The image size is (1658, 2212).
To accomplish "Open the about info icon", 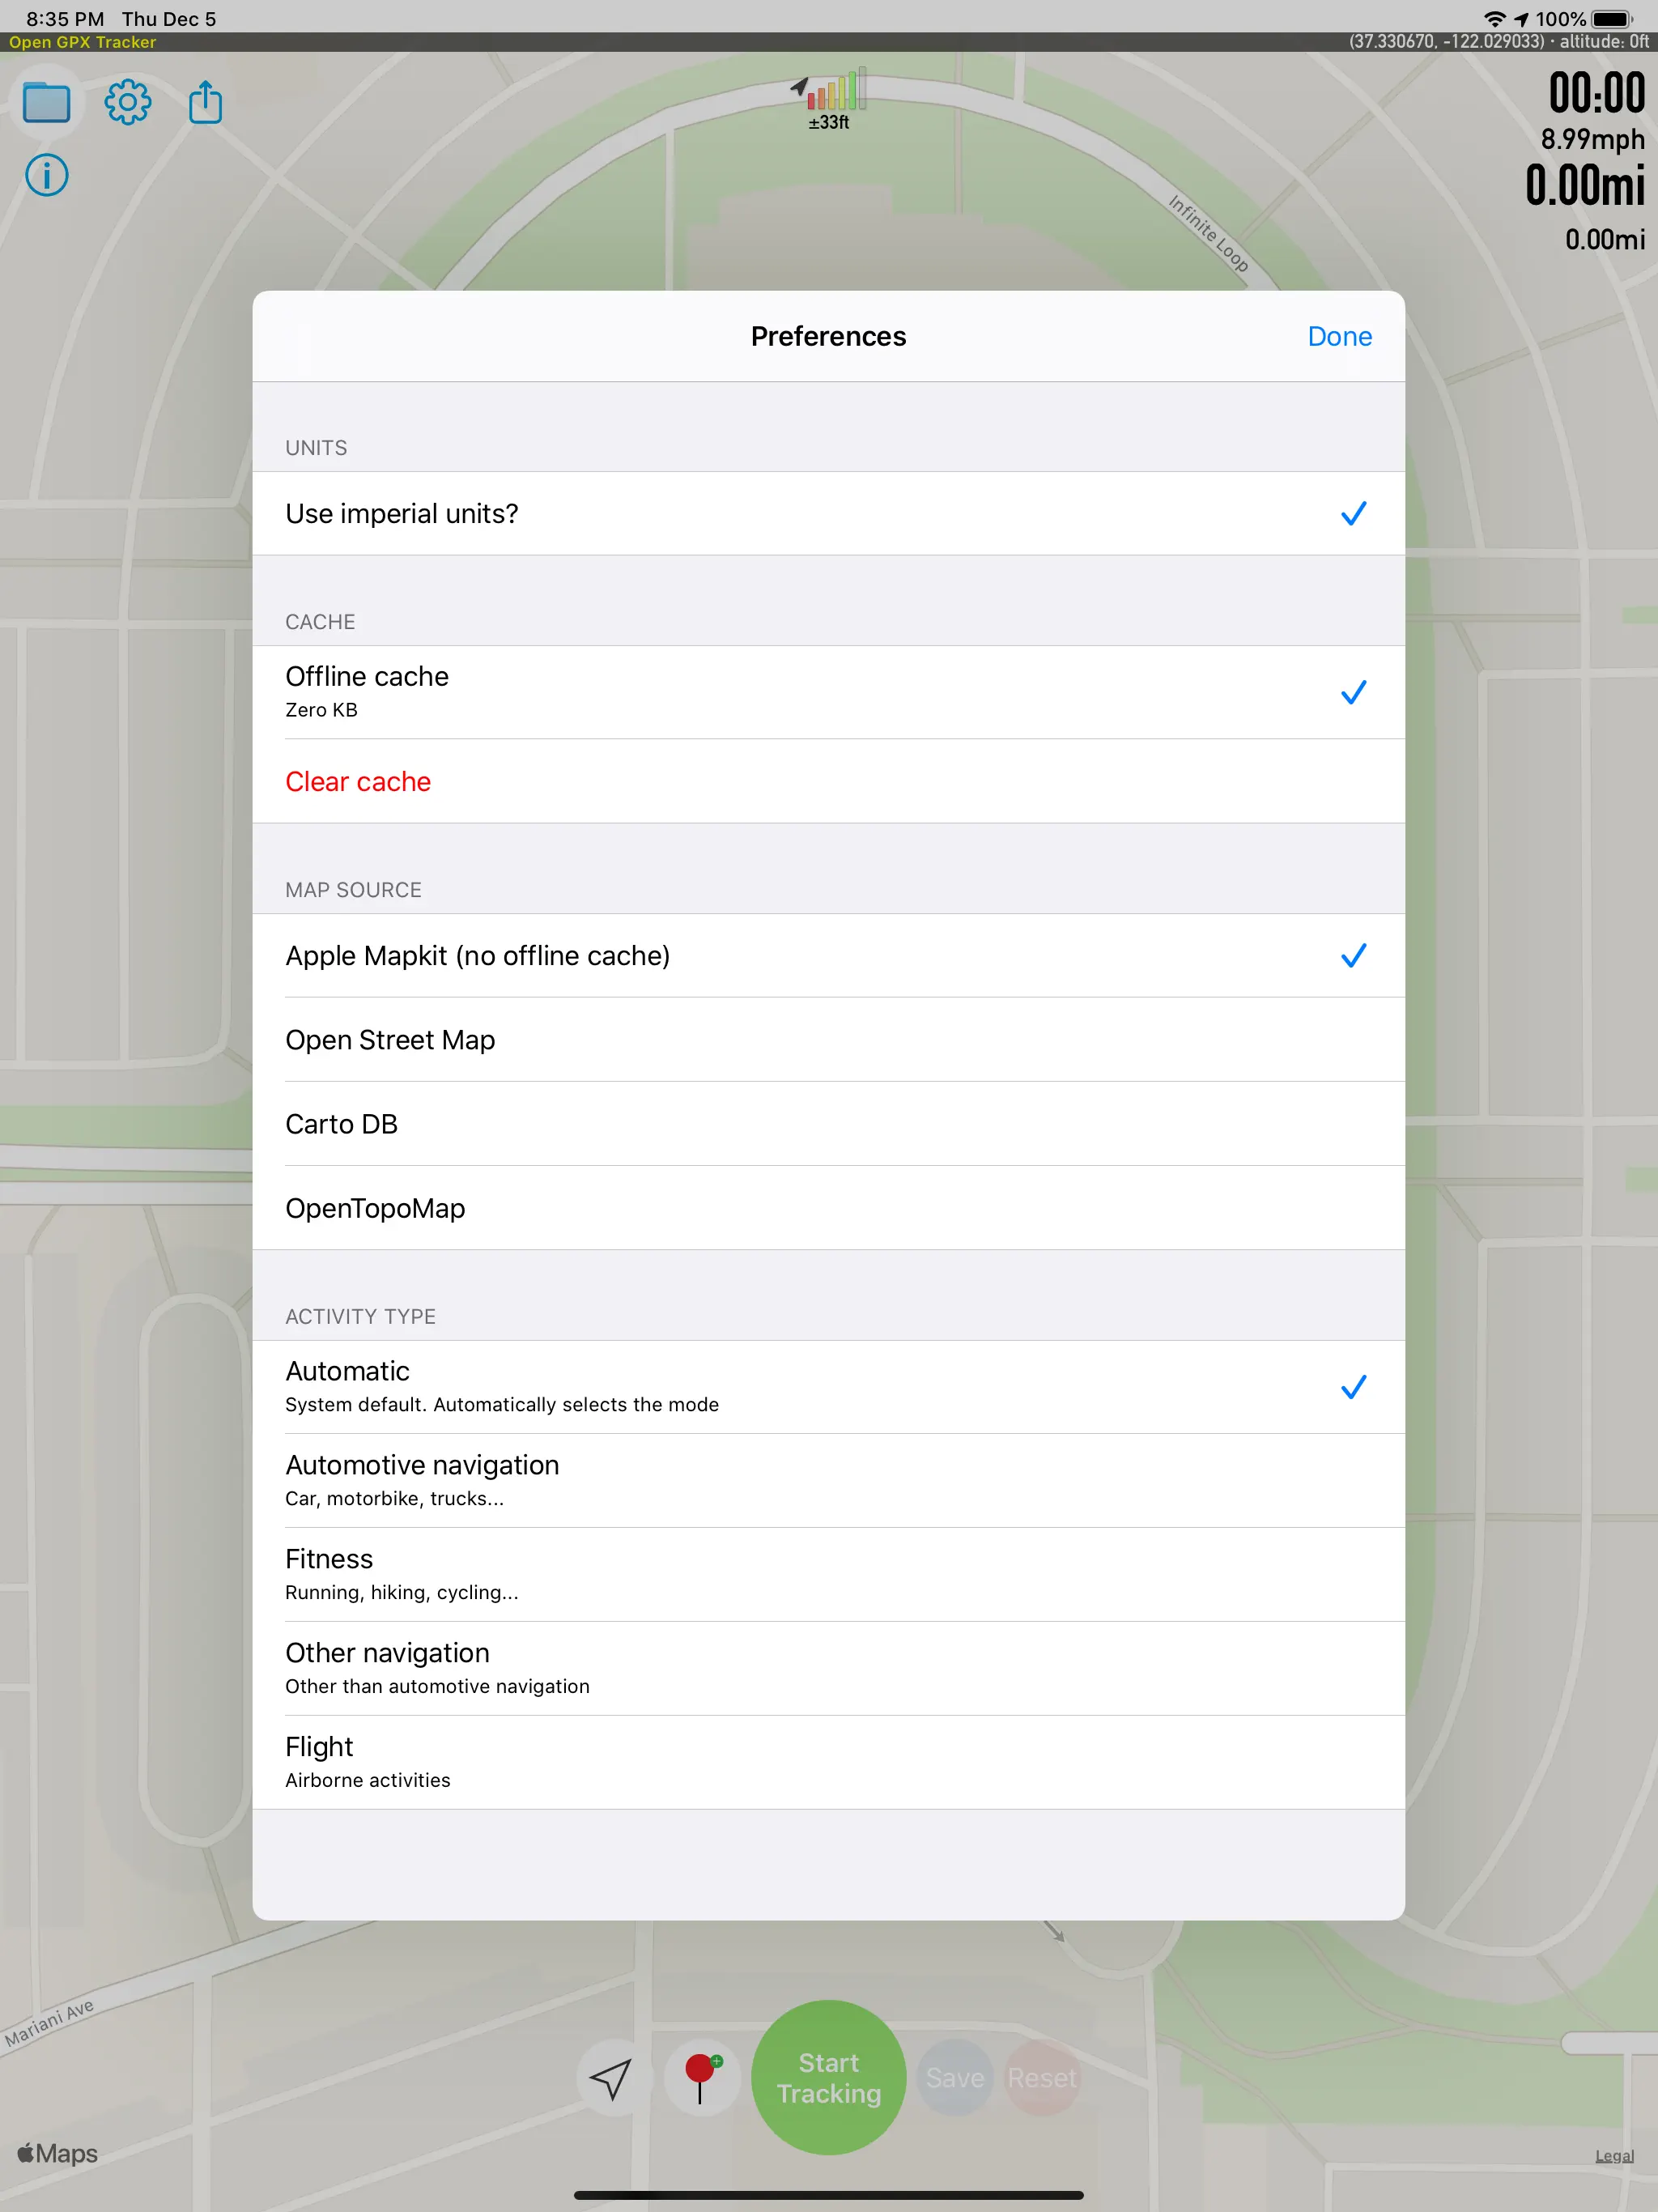I will [46, 176].
